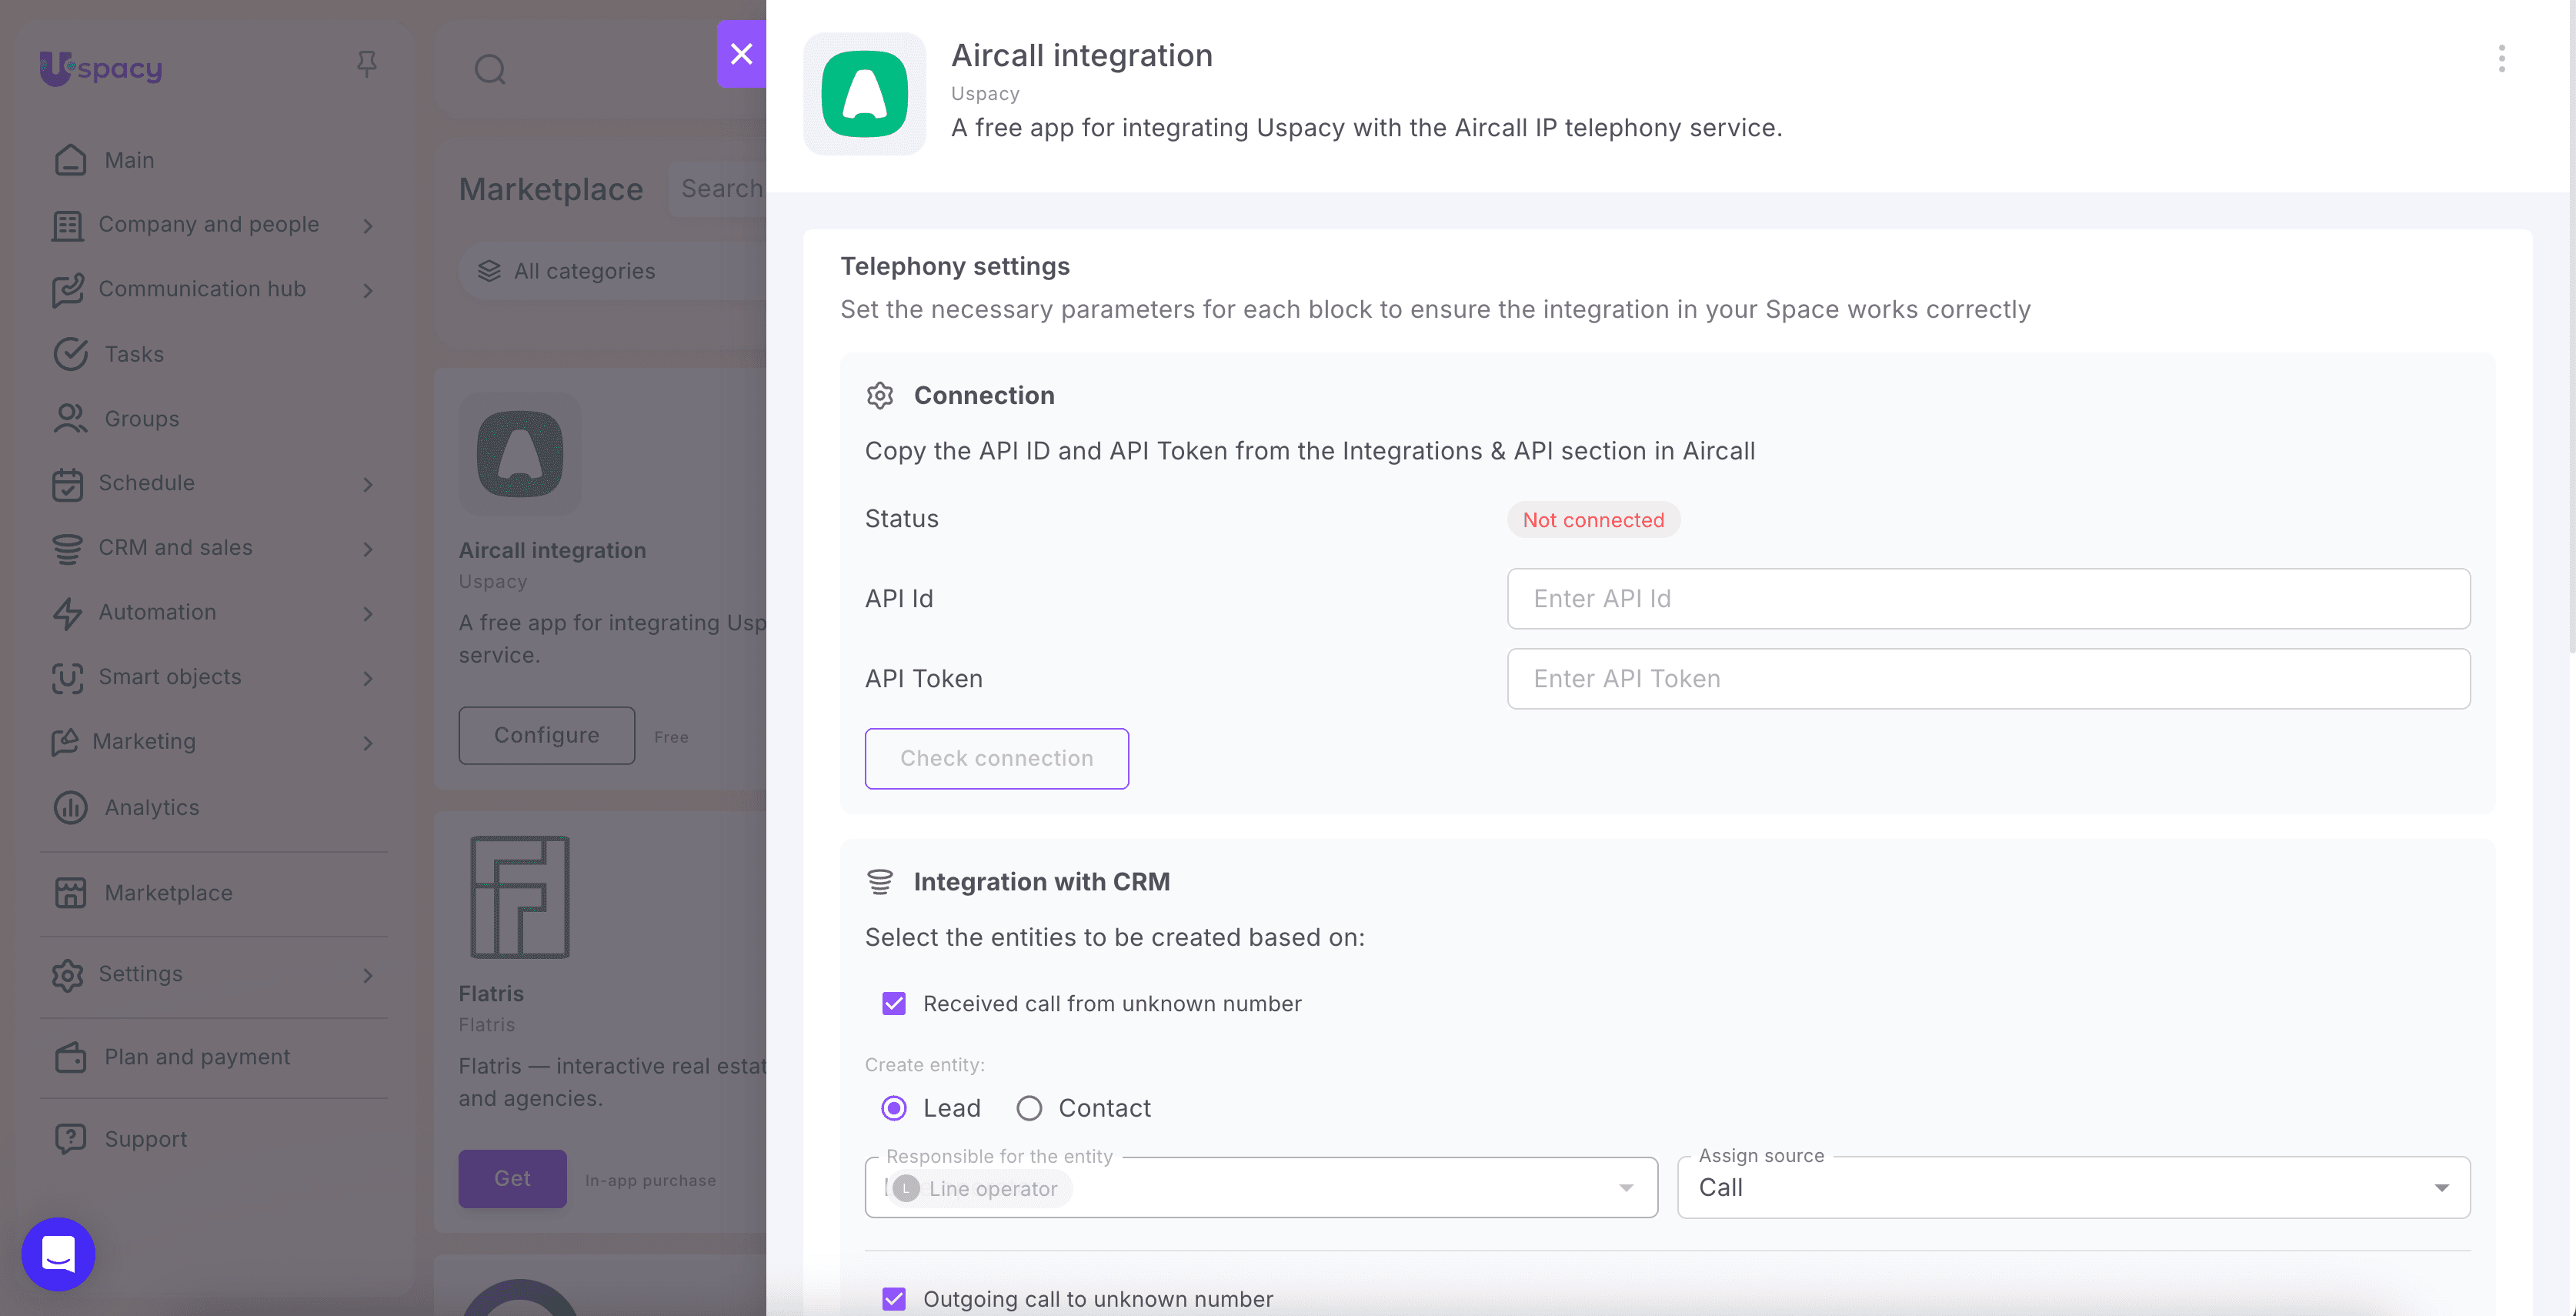The height and width of the screenshot is (1316, 2576).
Task: Open the three-dot options menu
Action: [2501, 59]
